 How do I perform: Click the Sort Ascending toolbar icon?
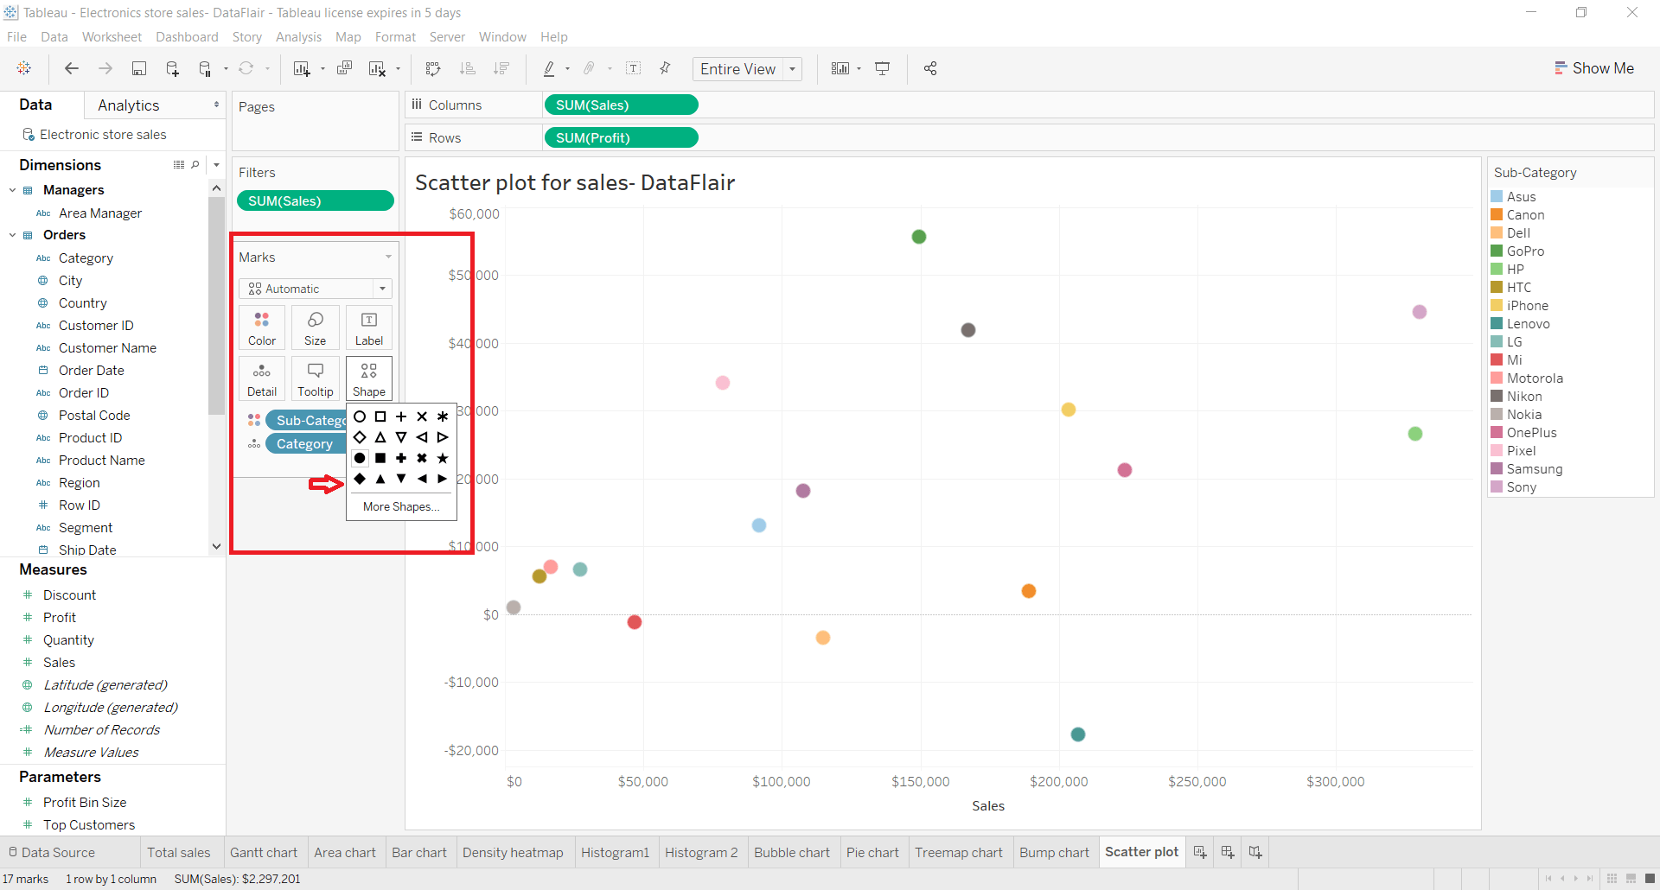tap(467, 68)
